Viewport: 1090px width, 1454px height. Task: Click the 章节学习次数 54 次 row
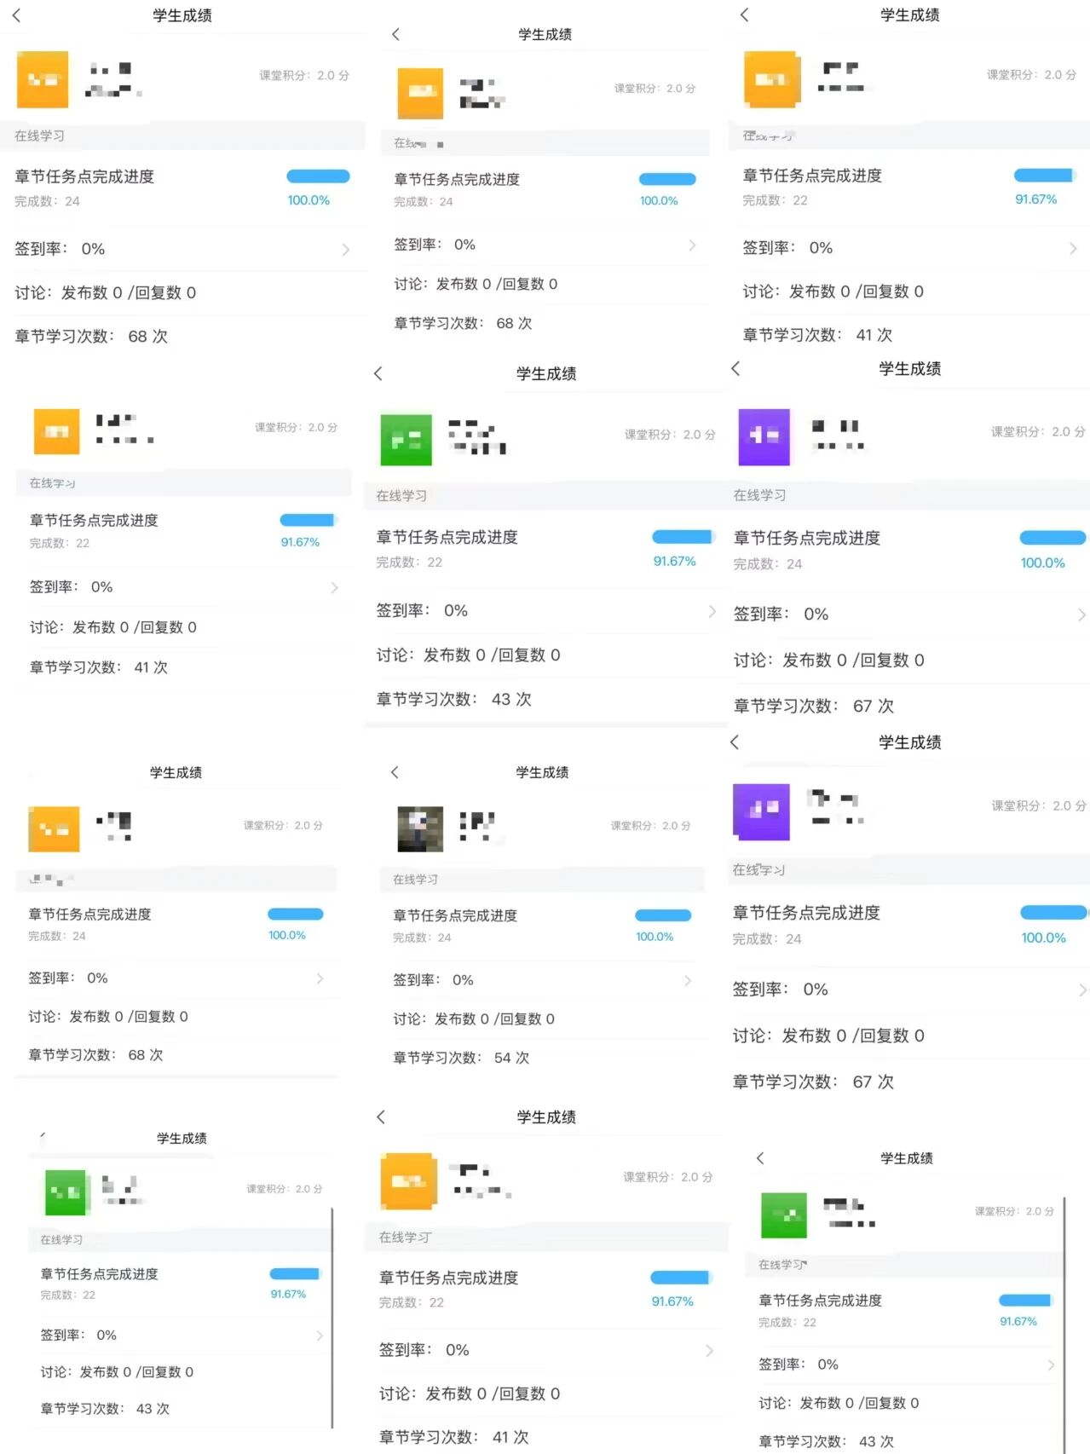click(x=460, y=1058)
